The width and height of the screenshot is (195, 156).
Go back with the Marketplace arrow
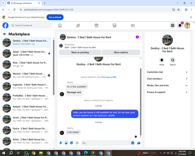pyautogui.click(x=5, y=34)
